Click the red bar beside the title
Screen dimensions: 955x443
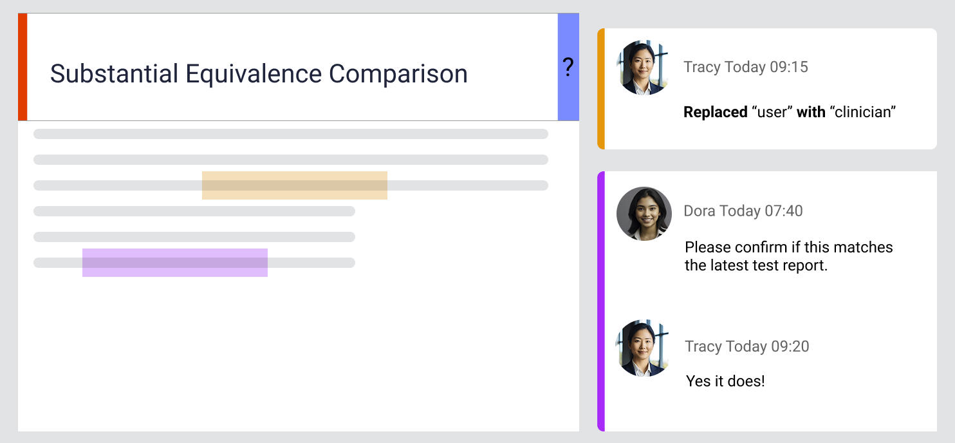point(23,67)
